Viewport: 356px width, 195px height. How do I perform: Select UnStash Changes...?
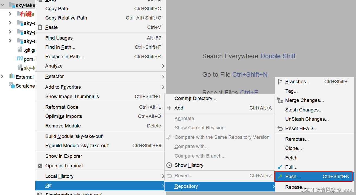(315, 119)
